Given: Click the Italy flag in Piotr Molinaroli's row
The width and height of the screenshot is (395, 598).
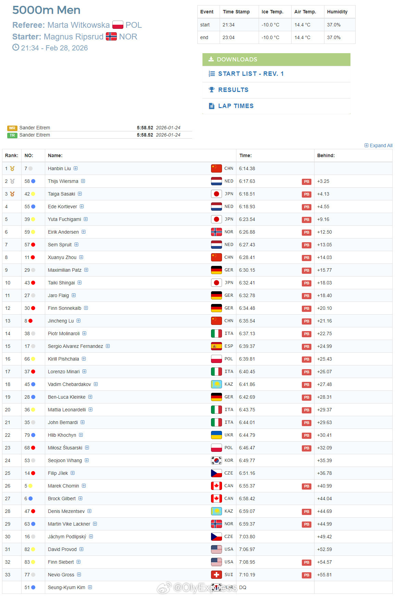Looking at the screenshot, I should click(x=217, y=333).
